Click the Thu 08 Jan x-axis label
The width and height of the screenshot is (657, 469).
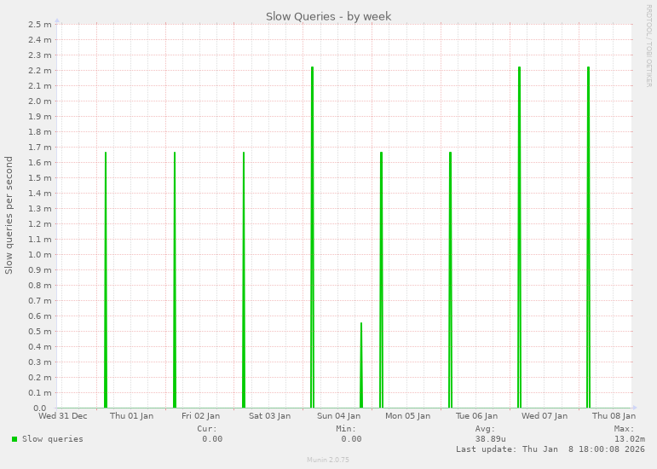(614, 416)
